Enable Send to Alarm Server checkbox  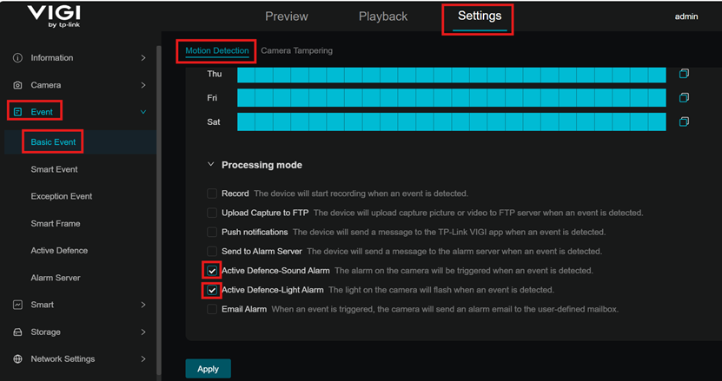pyautogui.click(x=212, y=251)
